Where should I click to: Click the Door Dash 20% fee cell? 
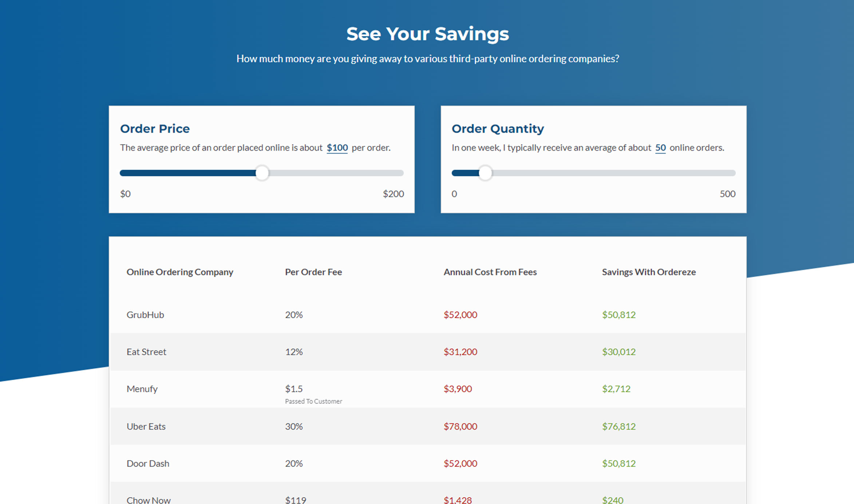(x=294, y=464)
